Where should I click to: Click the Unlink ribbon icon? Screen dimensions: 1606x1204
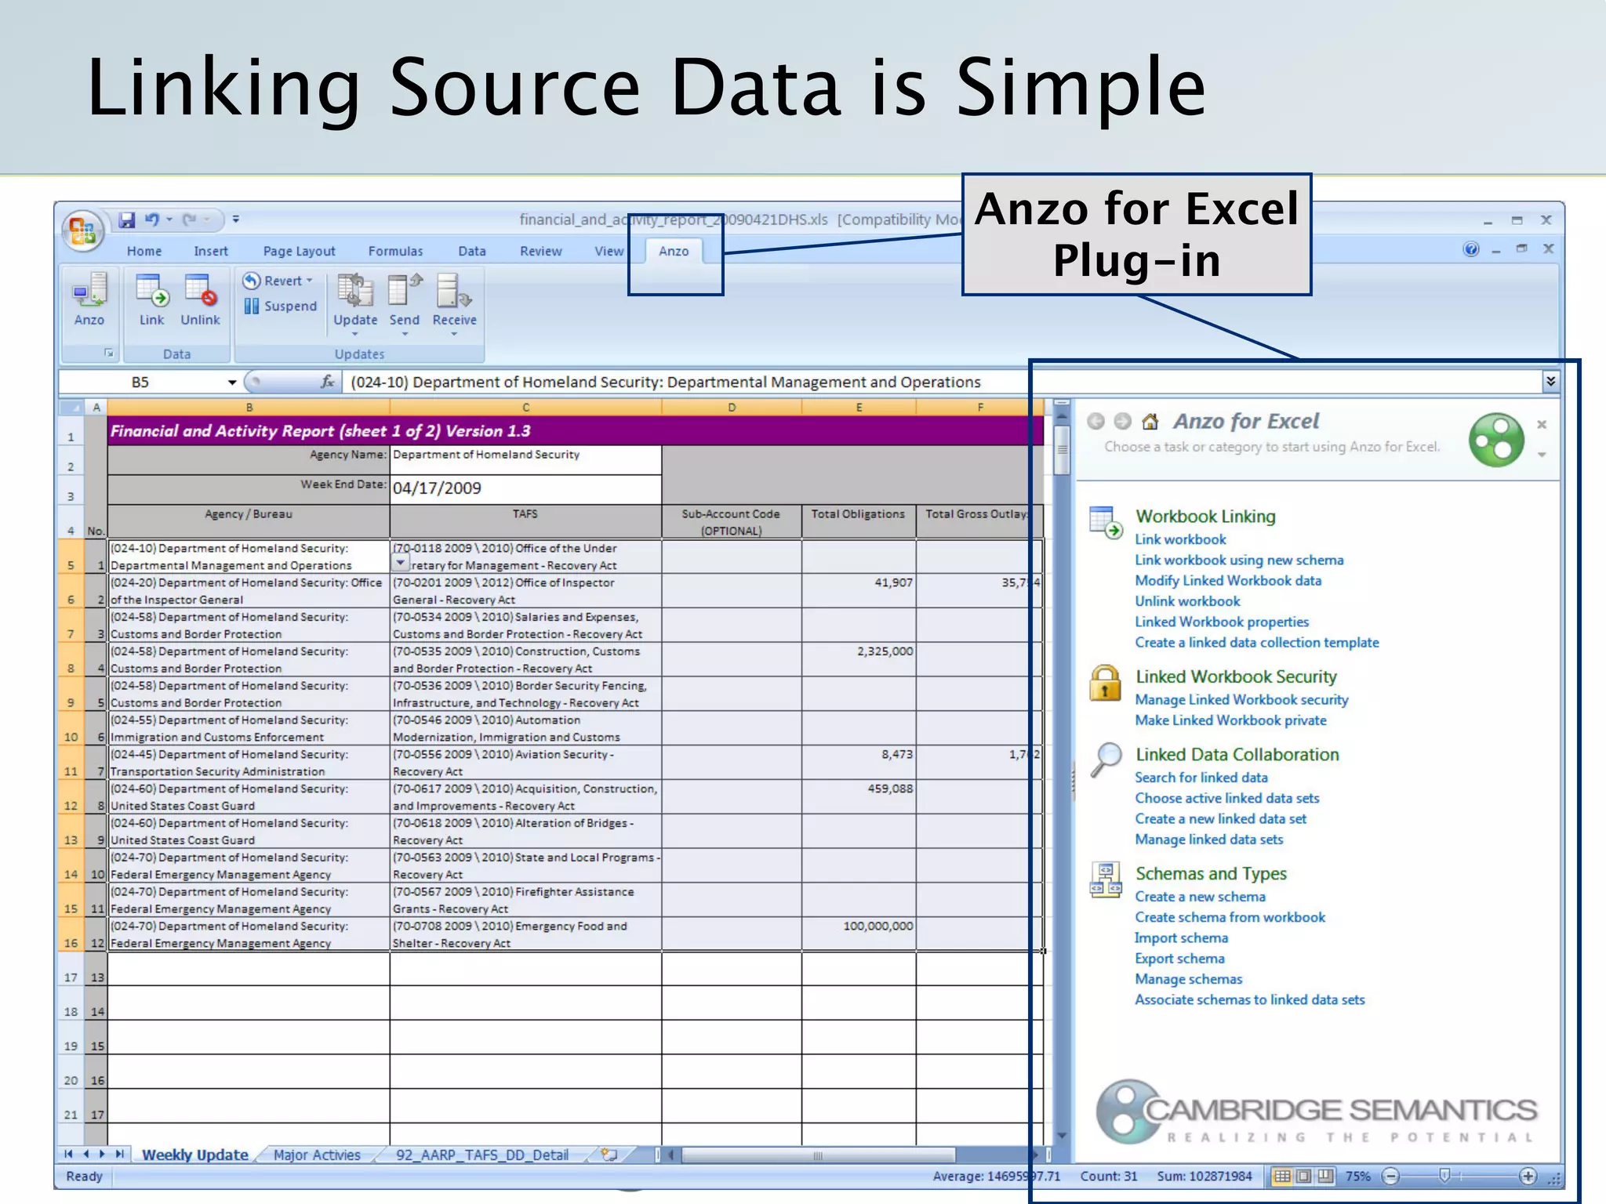point(201,300)
